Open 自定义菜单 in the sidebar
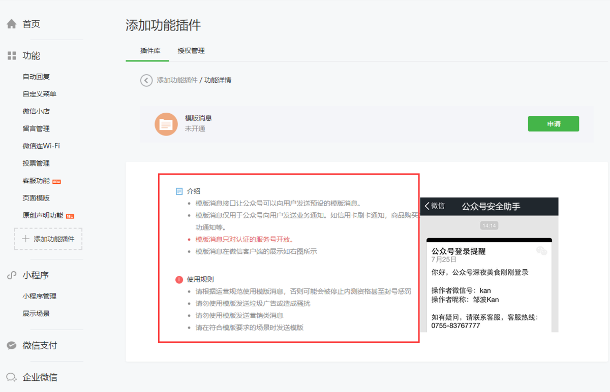The width and height of the screenshot is (610, 392). point(40,94)
